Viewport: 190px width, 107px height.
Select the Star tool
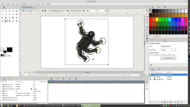9,14
